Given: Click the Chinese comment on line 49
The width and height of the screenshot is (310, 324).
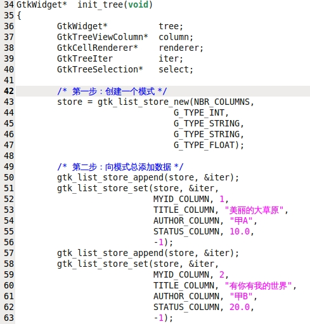Looking at the screenshot, I should click(120, 167).
